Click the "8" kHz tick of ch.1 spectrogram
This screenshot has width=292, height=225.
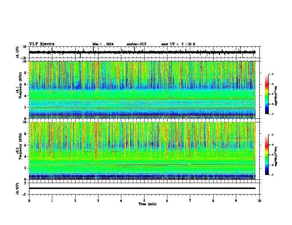[x=25, y=73]
